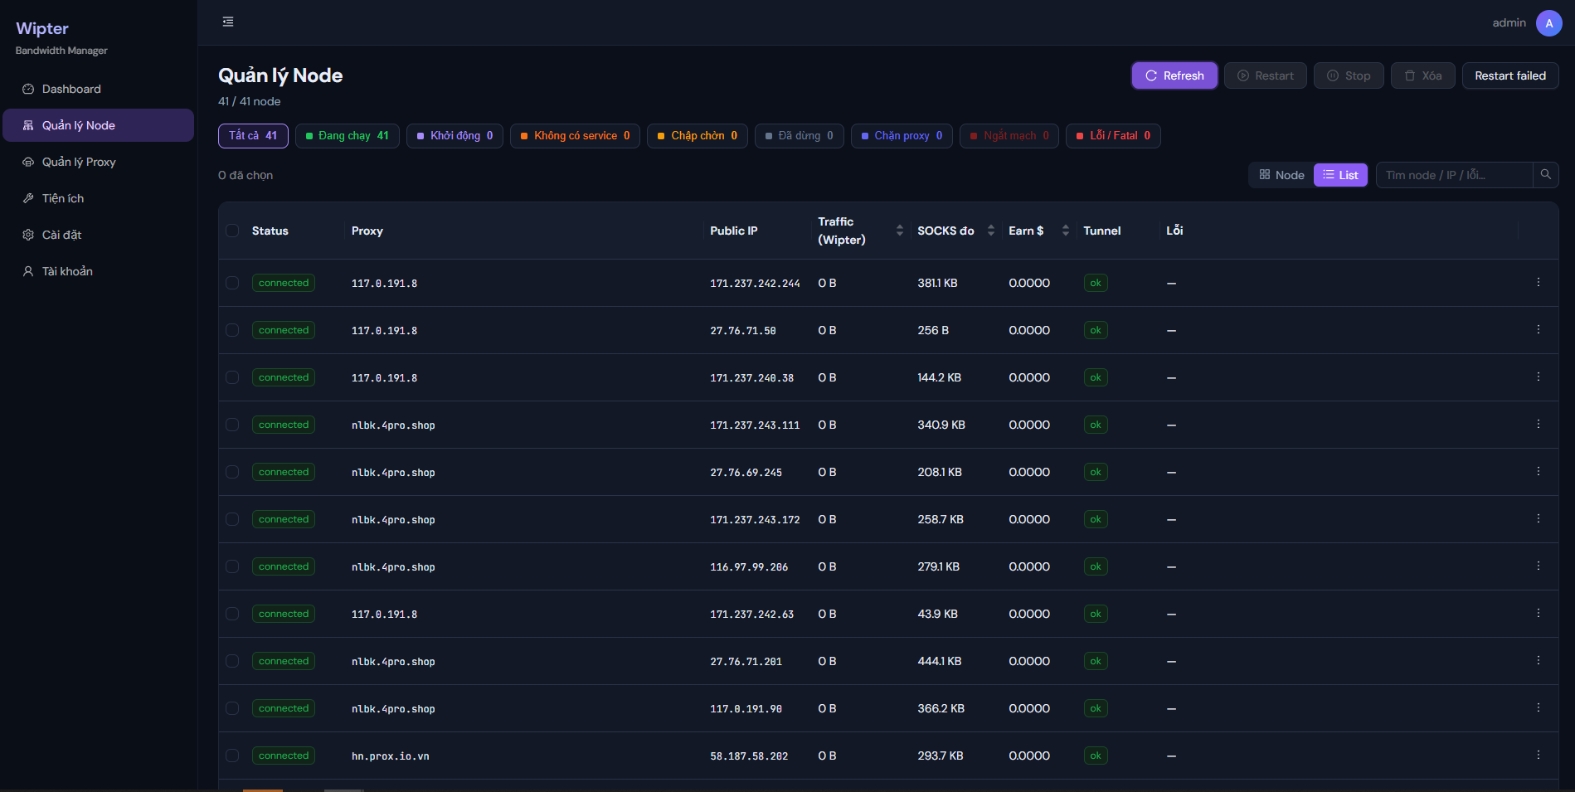
Task: Click Restart failed button
Action: [x=1509, y=75]
